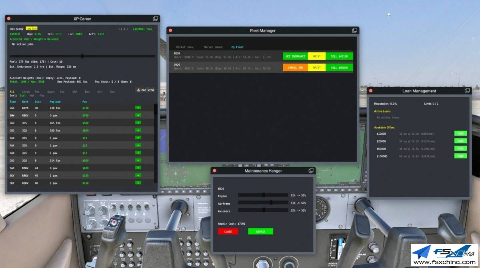Image resolution: width=480 pixels, height=268 pixels.
Task: Click the job list vertical scrollbar
Action: [156, 144]
